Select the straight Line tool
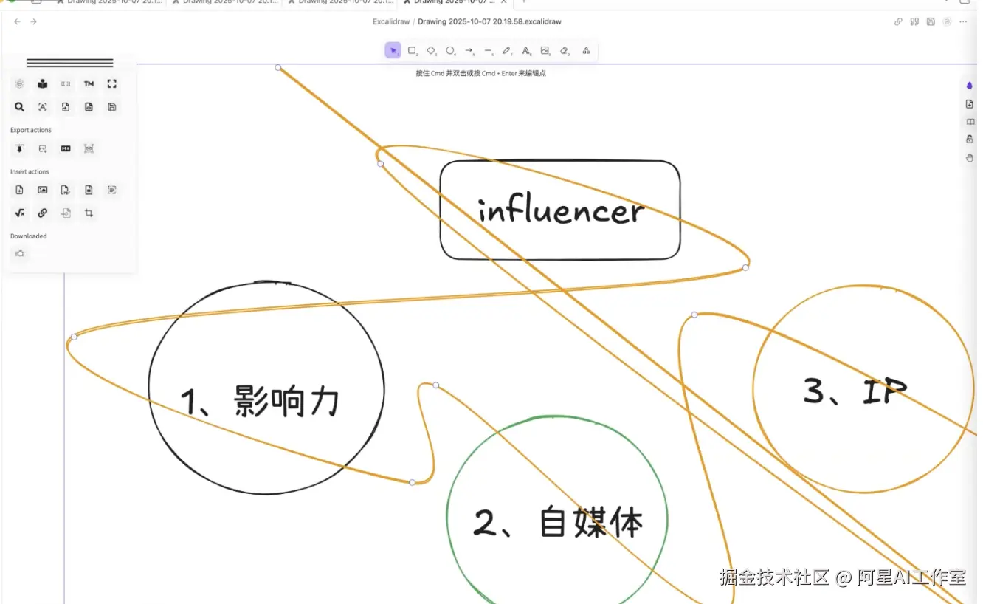 489,50
